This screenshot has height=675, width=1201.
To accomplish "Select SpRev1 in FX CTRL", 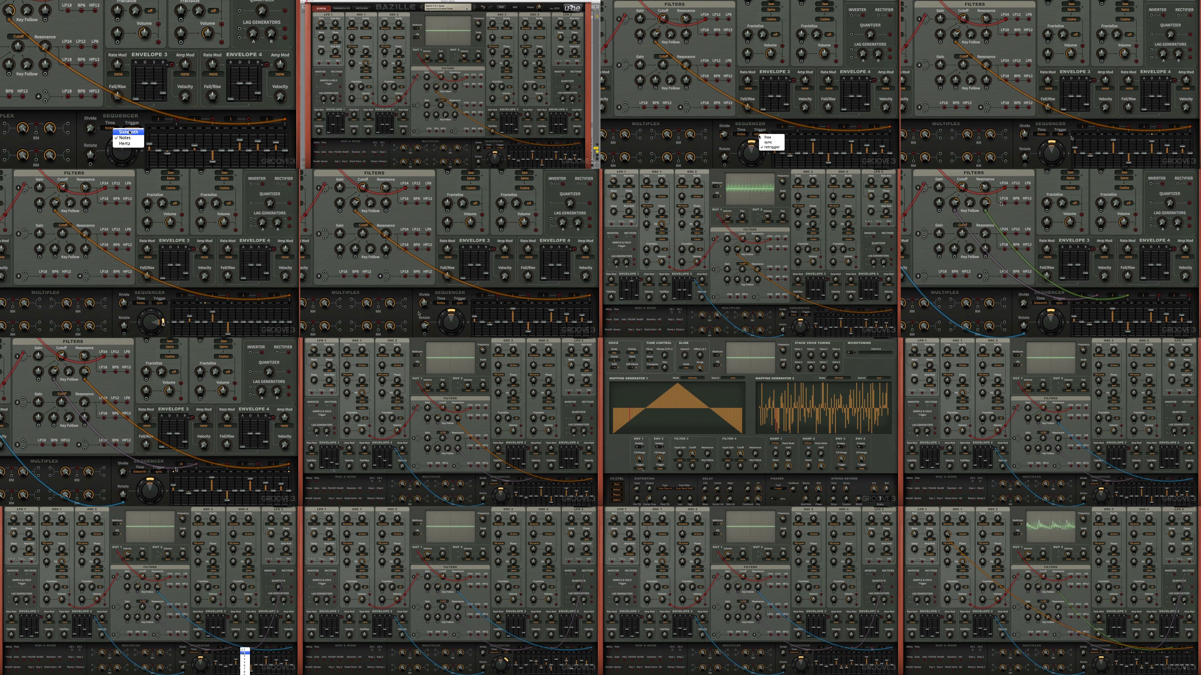I will click(x=617, y=500).
